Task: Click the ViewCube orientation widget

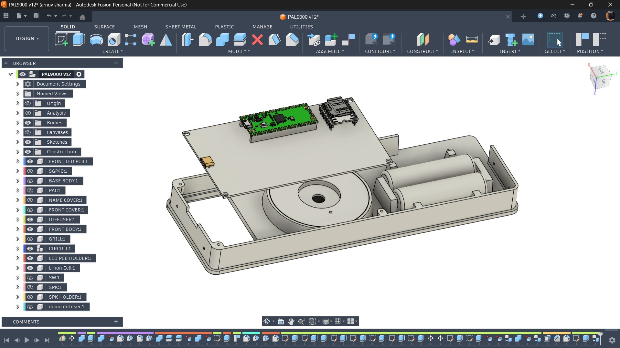Action: [x=601, y=77]
